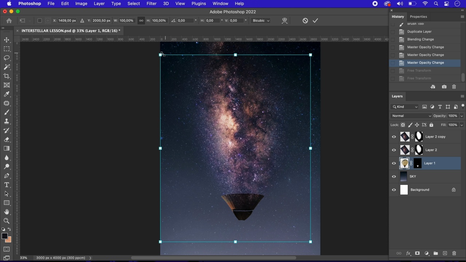This screenshot has width=466, height=262.
Task: Expand the layer Opacity dropdown arrow
Action: (462, 116)
